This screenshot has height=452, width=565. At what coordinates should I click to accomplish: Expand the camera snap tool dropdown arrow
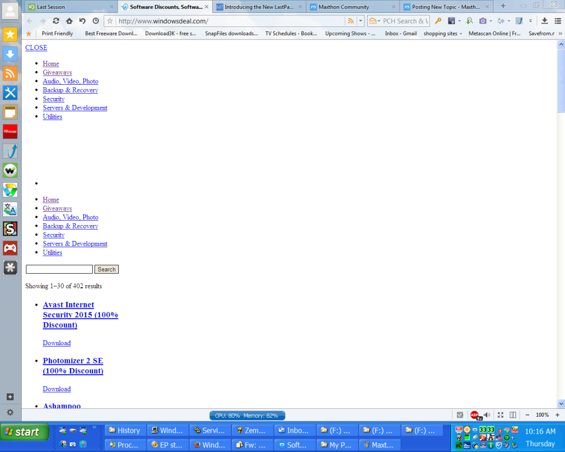pos(491,21)
